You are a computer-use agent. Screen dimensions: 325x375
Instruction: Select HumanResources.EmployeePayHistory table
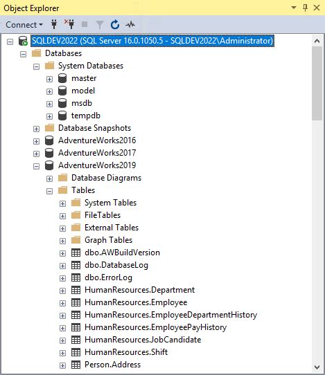point(155,327)
